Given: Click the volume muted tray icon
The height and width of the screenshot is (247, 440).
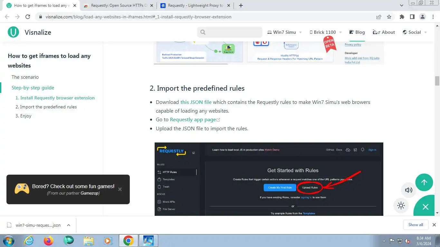Looking at the screenshot, I should tap(408, 241).
